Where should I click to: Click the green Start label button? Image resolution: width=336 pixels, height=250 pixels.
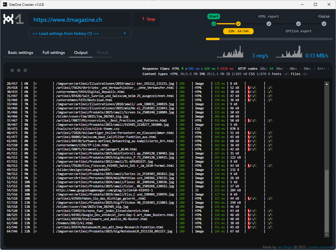214,16
